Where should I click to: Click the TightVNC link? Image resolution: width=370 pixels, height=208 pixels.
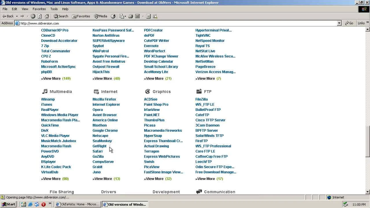click(203, 36)
